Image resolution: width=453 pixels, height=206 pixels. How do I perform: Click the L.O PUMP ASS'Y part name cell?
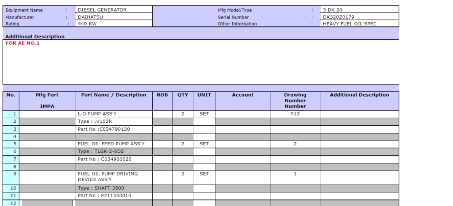[114, 114]
